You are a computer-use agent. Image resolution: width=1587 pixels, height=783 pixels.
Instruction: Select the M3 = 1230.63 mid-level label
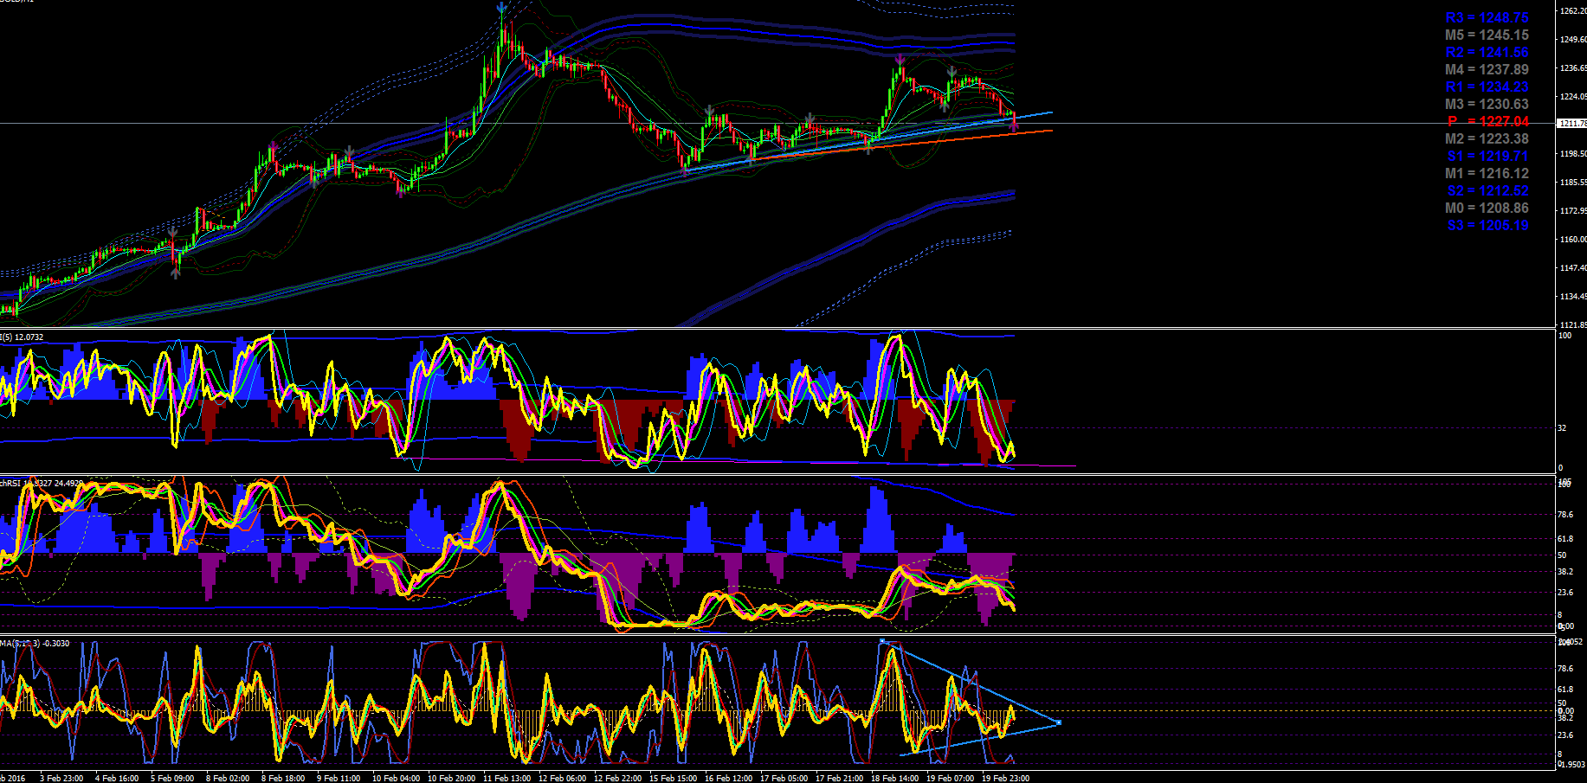tap(1487, 104)
